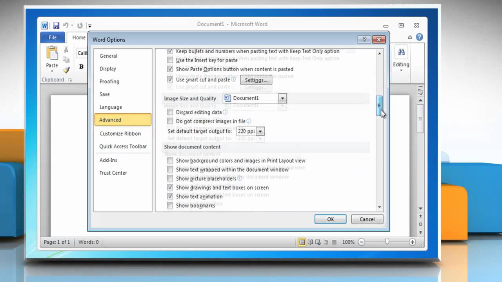Click the Settings... button for smart paste
502x282 pixels.
(x=256, y=80)
